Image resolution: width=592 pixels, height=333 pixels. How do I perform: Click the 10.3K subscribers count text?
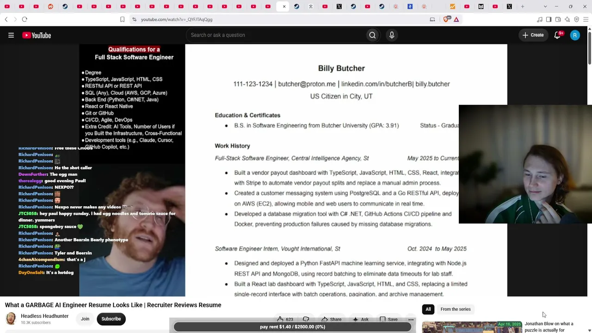[36, 323]
